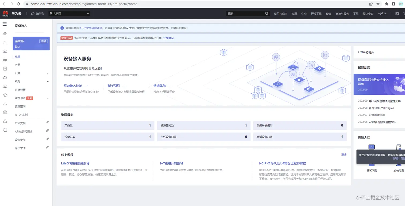Viewport: 405px width, 206px height.
Task: Click the SDK下载 code icon
Action: coord(372,147)
